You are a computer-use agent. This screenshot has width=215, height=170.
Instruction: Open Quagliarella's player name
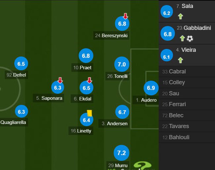click(x=14, y=122)
